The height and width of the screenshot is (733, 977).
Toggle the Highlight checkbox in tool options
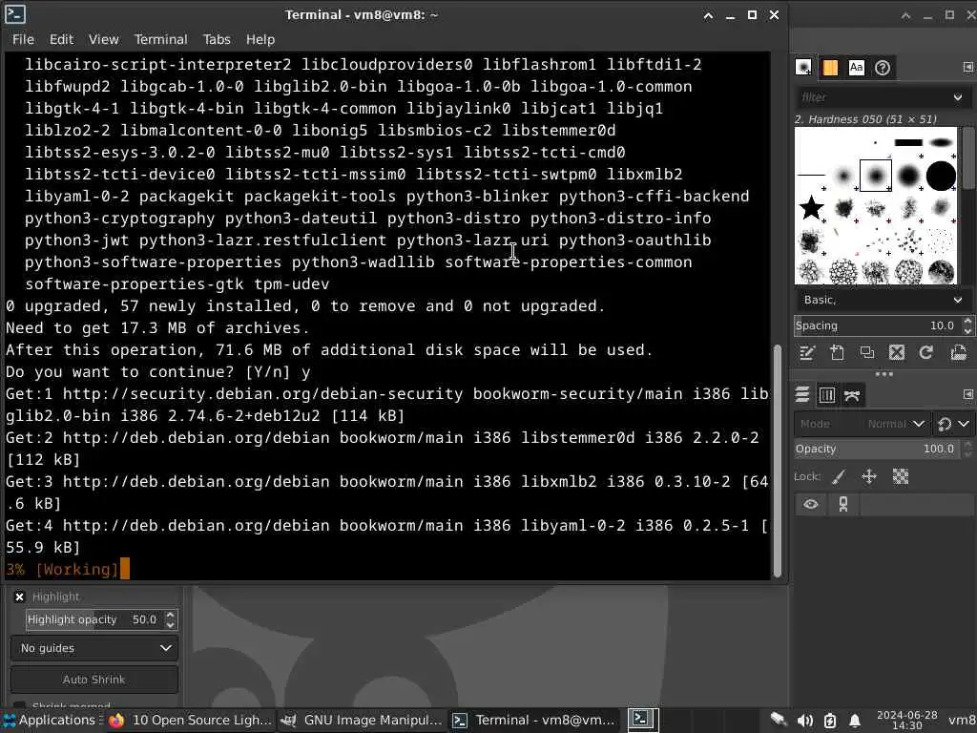coord(19,597)
